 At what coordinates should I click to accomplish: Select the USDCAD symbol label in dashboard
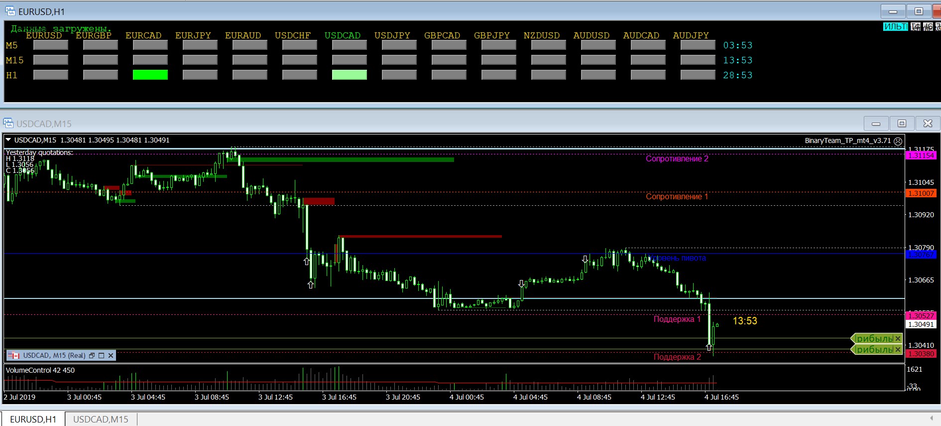[342, 35]
